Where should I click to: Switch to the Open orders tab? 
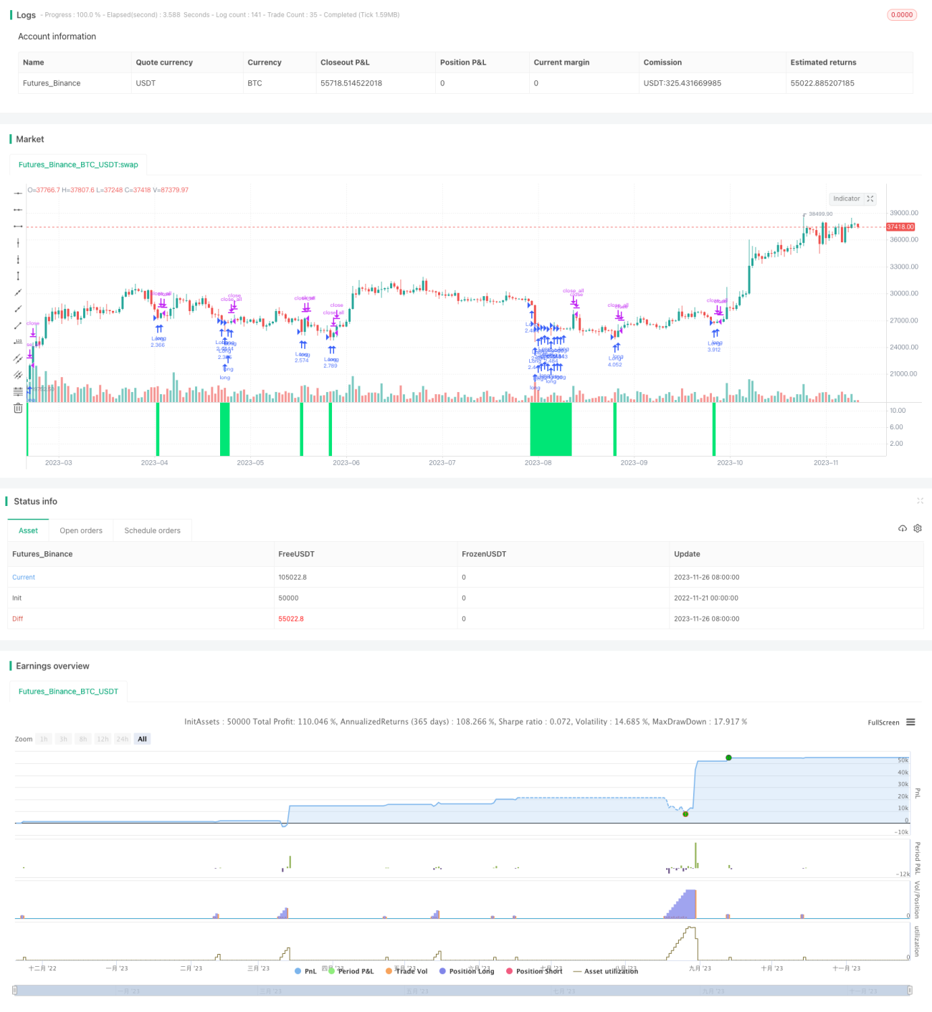tap(81, 530)
